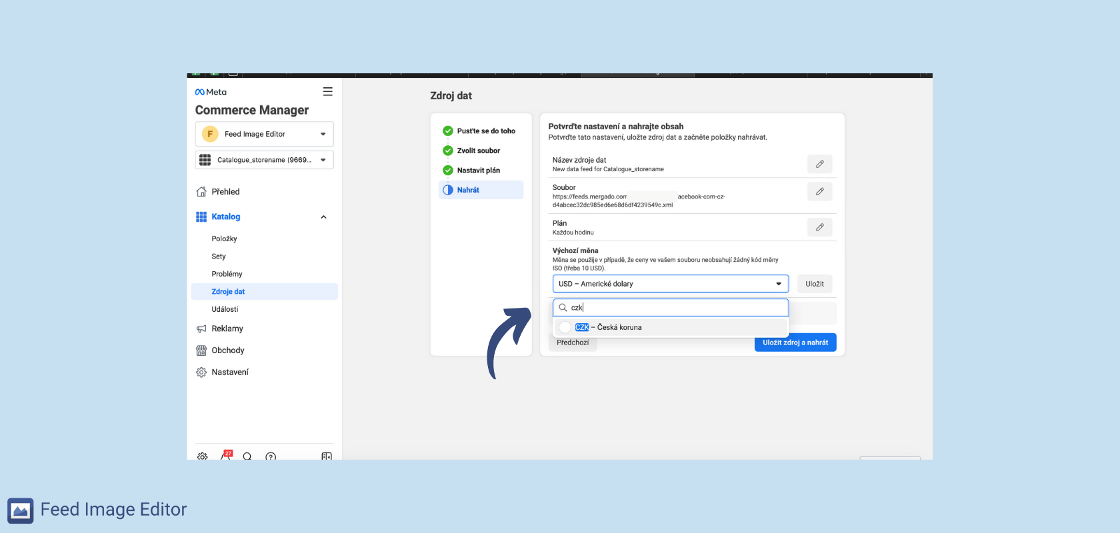The width and height of the screenshot is (1120, 533).
Task: Click the Uložit button next to the currency
Action: click(815, 284)
